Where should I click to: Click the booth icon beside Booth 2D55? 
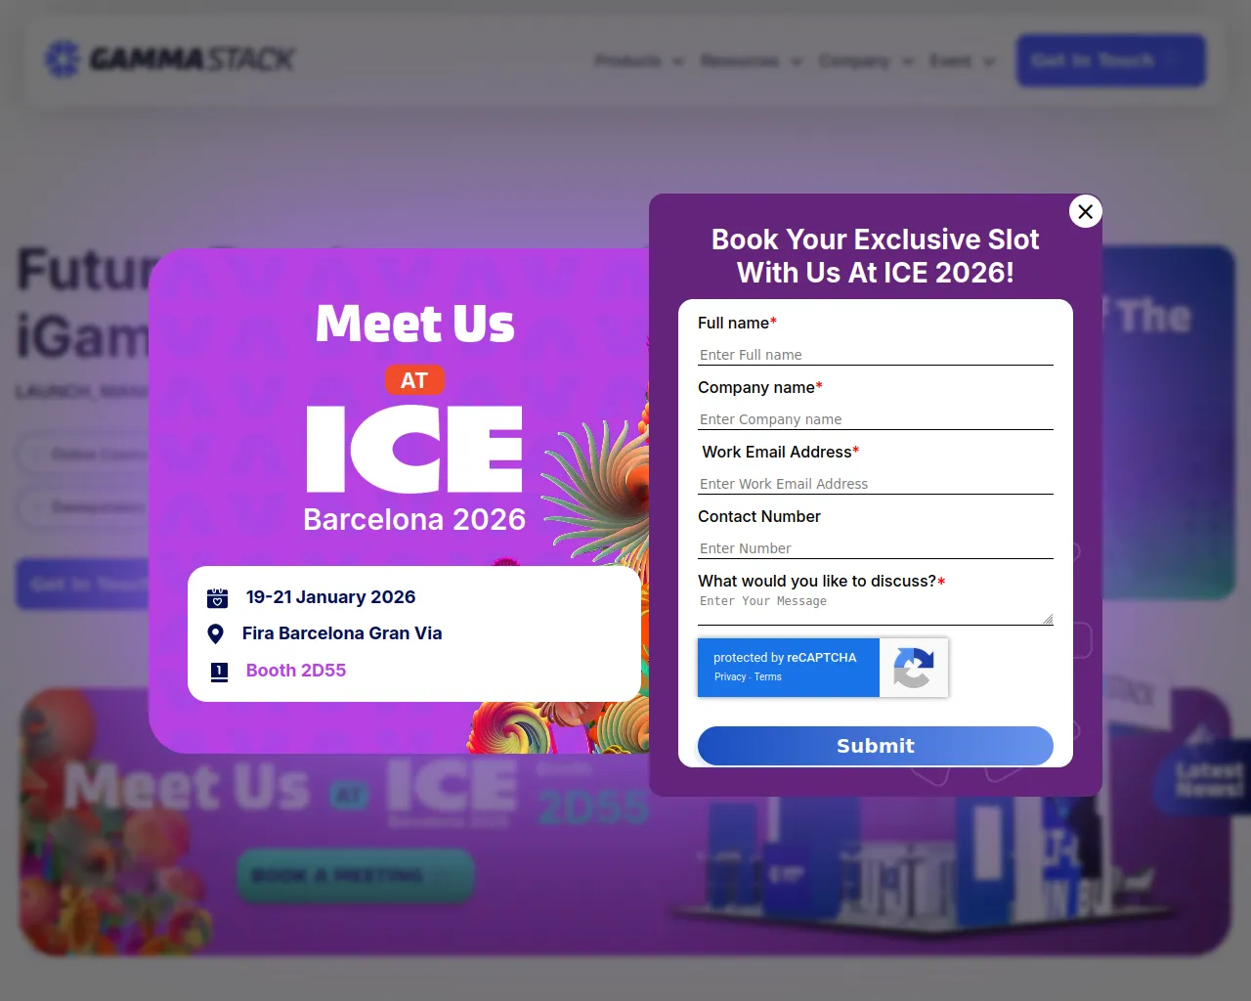tap(219, 672)
